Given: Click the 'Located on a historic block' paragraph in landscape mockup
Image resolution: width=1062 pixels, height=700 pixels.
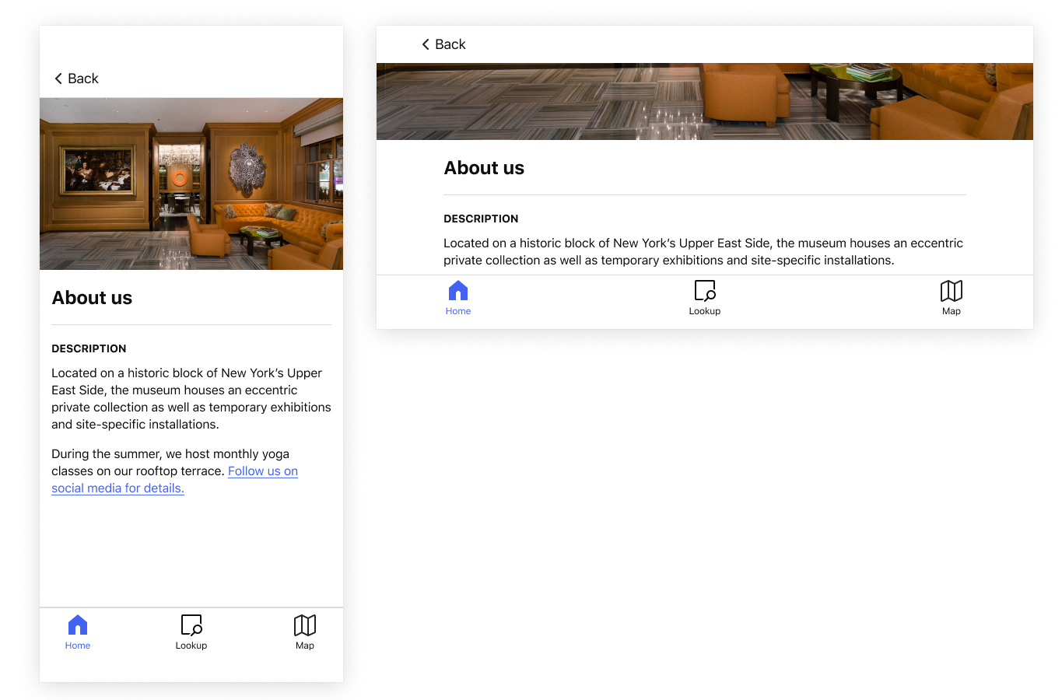Looking at the screenshot, I should click(x=703, y=252).
